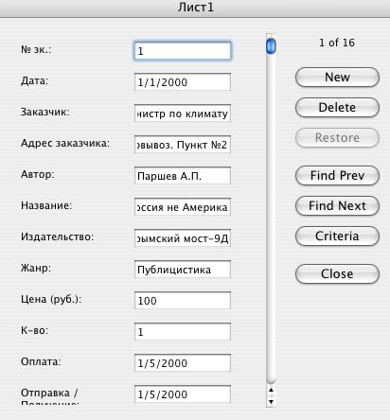The image size is (390, 420).
Task: Go to previous record with Find Prev
Action: coord(337,176)
